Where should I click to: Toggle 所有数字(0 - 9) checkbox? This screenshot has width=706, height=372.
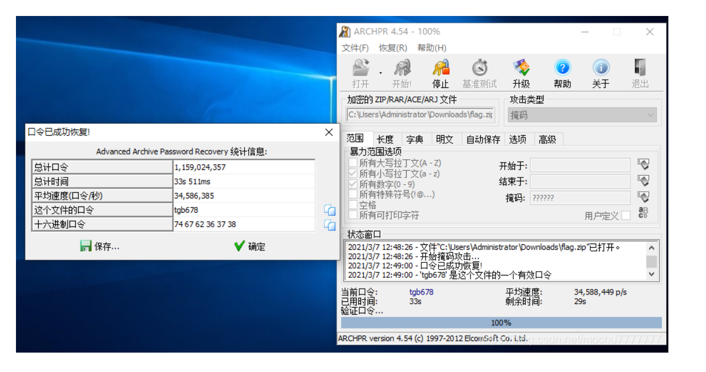tap(353, 184)
